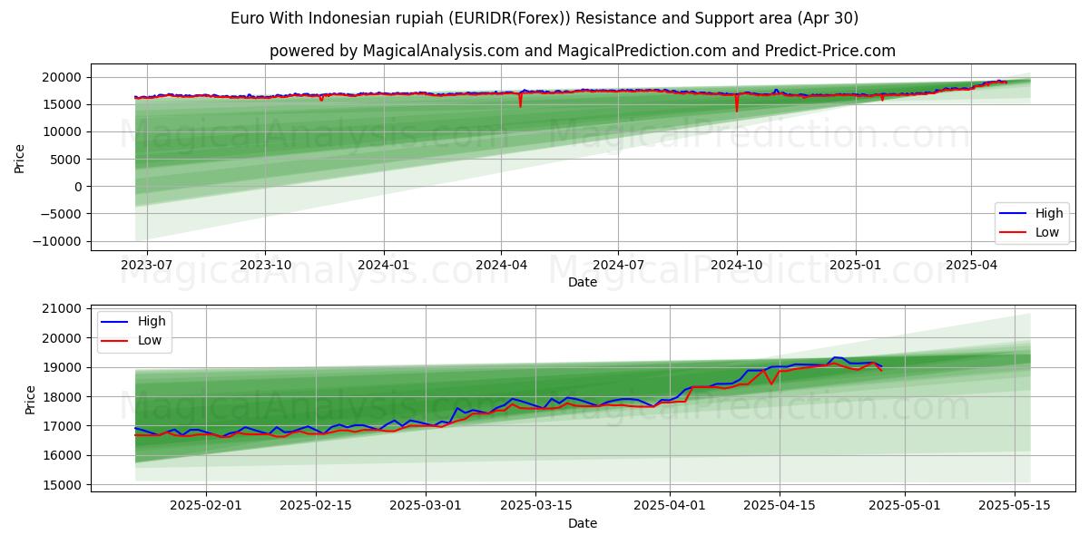The width and height of the screenshot is (1089, 544).
Task: Click the '2025-03-01' date tick label
Action: 426,506
